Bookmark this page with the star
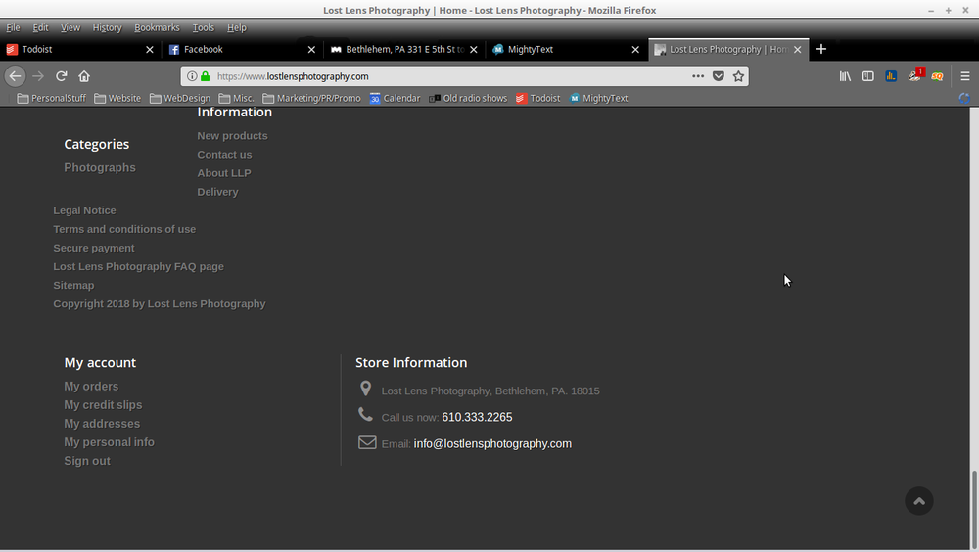Viewport: 979px width, 552px height. [738, 76]
